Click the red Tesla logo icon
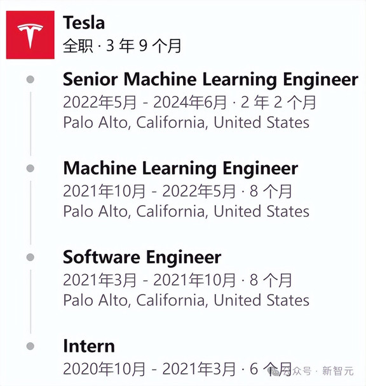Image resolution: width=366 pixels, height=386 pixels. [x=30, y=35]
